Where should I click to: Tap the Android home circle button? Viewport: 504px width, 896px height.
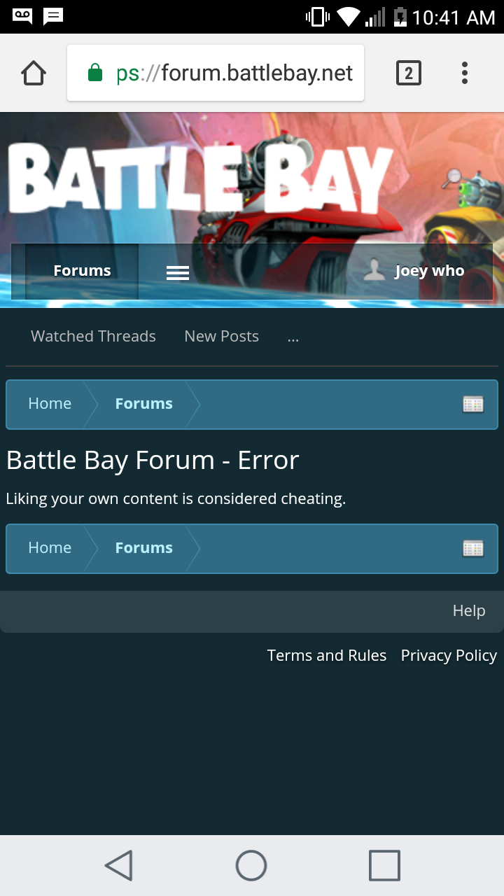251,865
